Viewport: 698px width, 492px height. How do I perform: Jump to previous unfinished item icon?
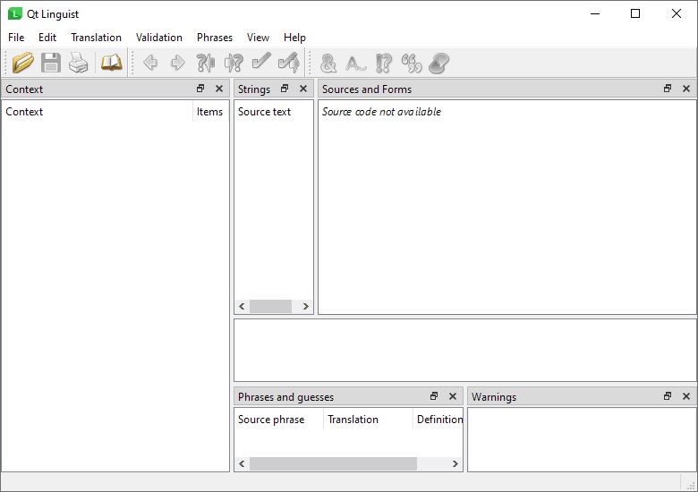point(206,63)
